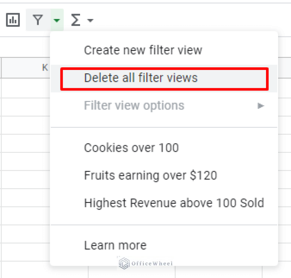Select Create new filter view
Viewport: 291px width, 278px height.
click(x=143, y=50)
